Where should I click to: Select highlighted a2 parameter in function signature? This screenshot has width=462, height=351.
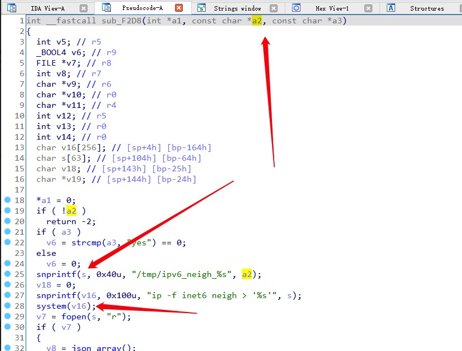point(256,21)
